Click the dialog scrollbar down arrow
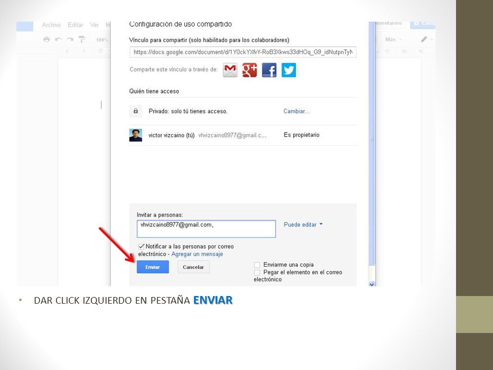This screenshot has height=370, width=493. (x=372, y=284)
